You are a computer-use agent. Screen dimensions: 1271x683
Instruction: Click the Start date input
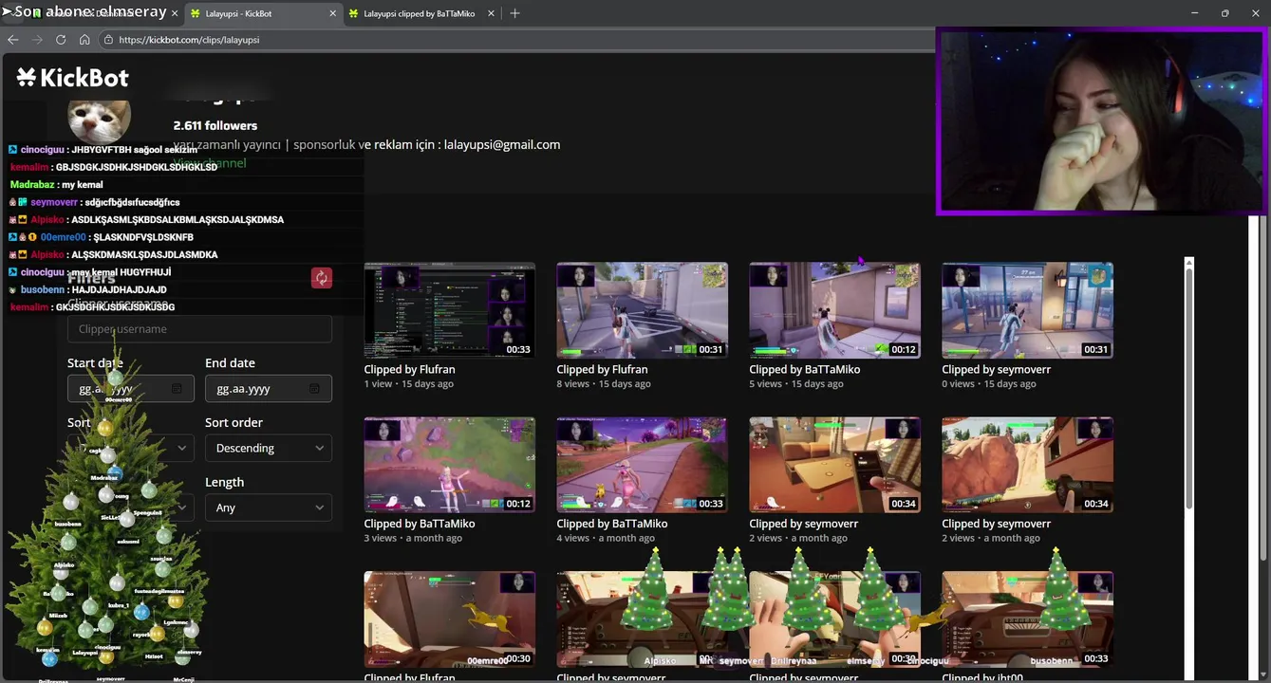[131, 389]
